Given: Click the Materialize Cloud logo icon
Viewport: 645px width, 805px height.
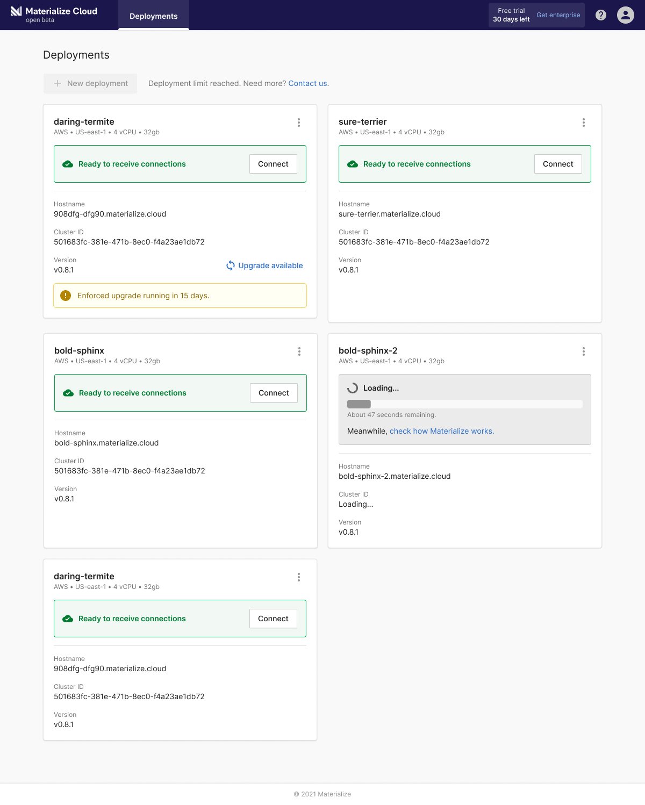Looking at the screenshot, I should (x=16, y=11).
